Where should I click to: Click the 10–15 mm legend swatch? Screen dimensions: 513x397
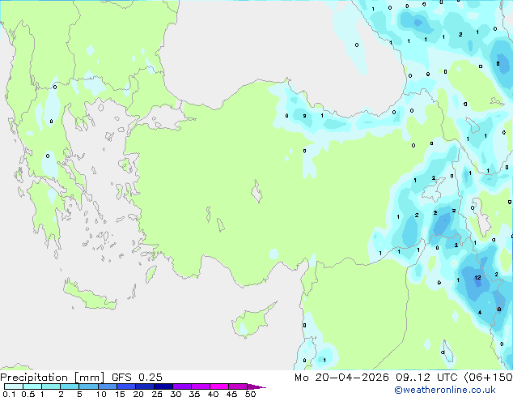(x=107, y=386)
